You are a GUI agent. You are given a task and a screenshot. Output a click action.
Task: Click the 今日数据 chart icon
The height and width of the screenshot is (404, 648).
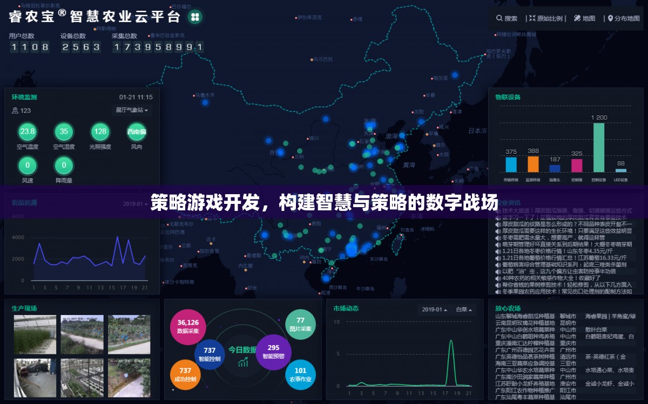(x=244, y=362)
